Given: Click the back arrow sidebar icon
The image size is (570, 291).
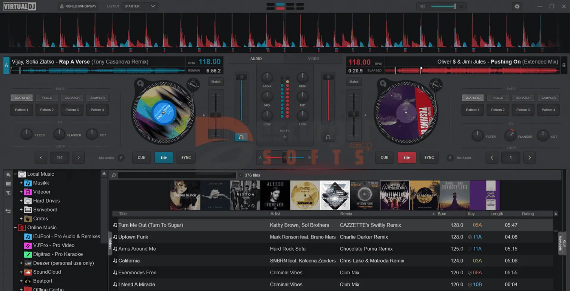Looking at the screenshot, I should [8, 211].
